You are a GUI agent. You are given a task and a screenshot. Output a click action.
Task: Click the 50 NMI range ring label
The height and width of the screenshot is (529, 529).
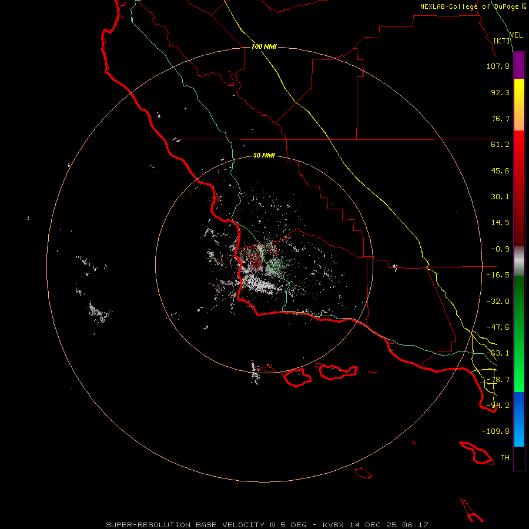[264, 155]
